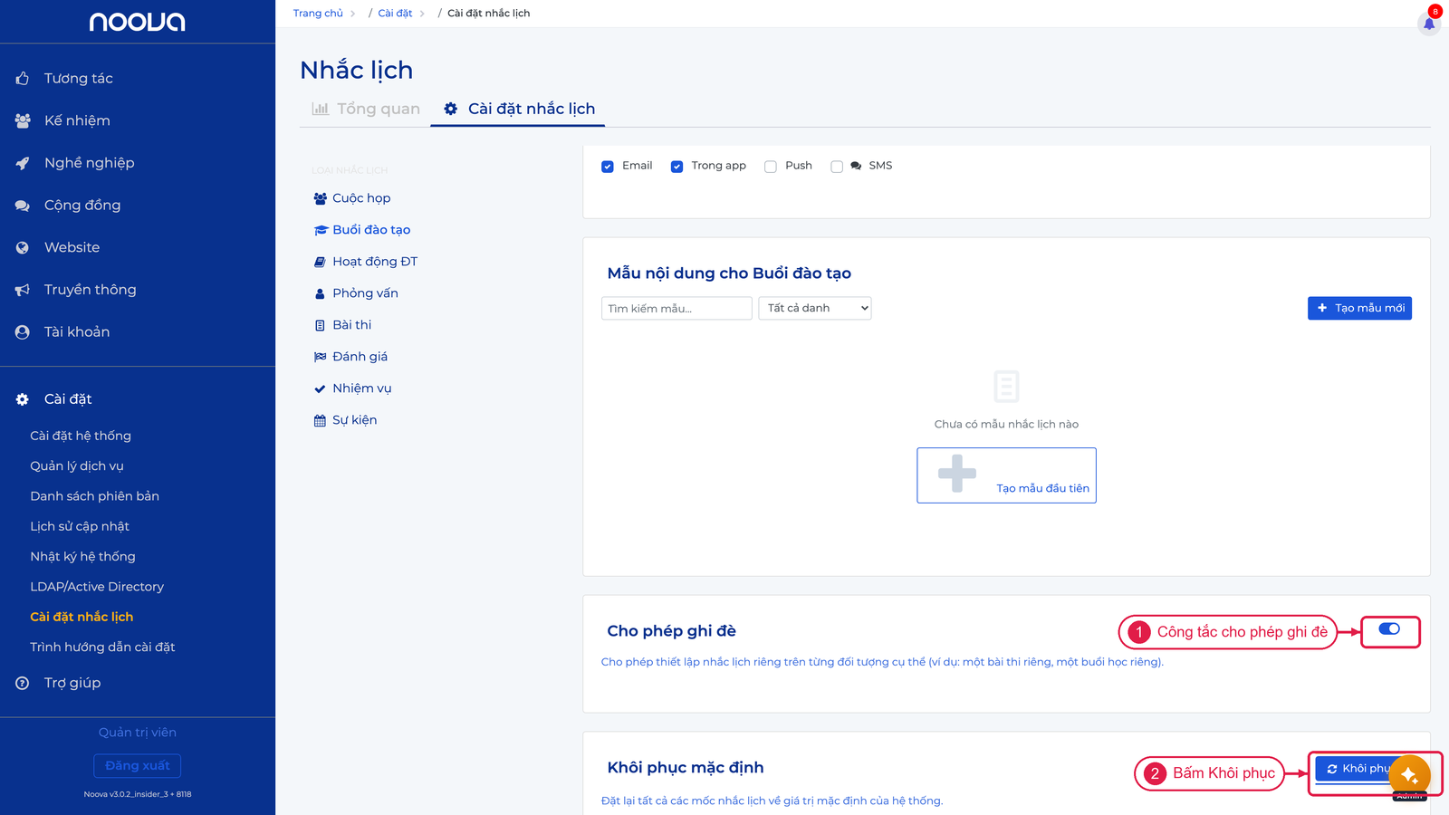
Task: Uncheck the Email checkbox
Action: (608, 167)
